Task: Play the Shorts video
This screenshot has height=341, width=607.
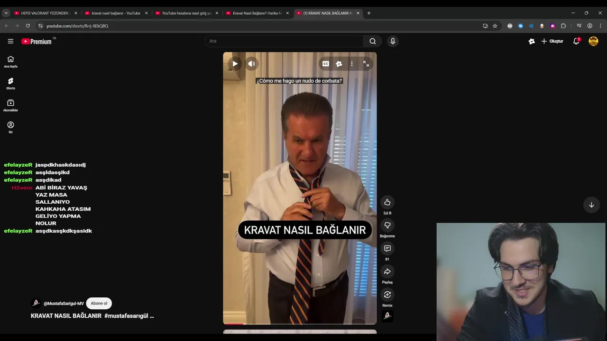Action: tap(235, 63)
